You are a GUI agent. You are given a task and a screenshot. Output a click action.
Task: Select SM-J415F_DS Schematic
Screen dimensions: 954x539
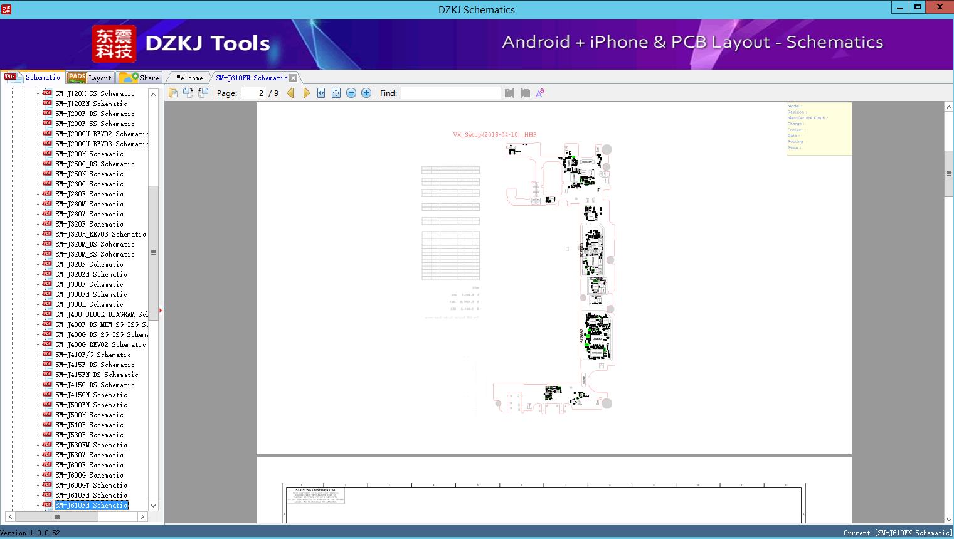(x=95, y=365)
